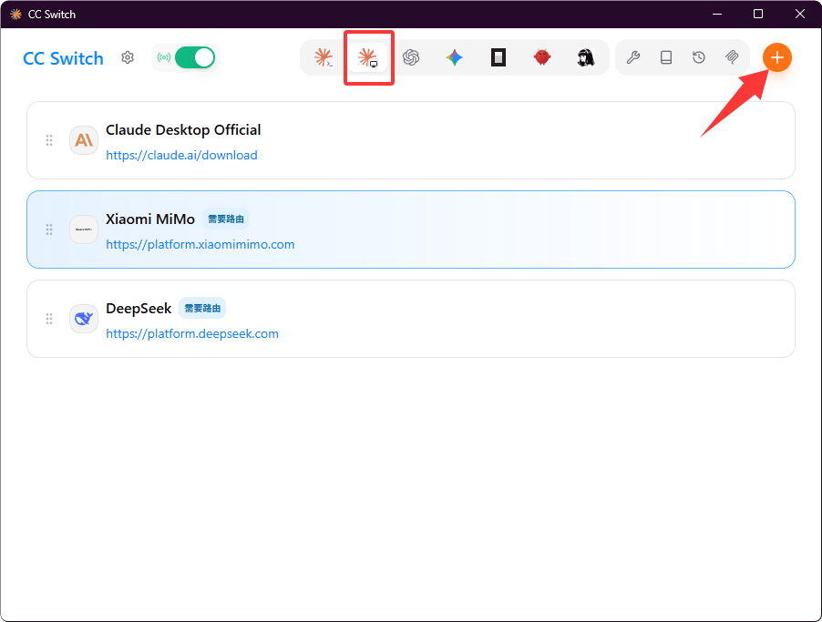Click the Anthropic logo on Claude Desktop Official
Viewport: 822px width, 622px height.
tap(84, 140)
